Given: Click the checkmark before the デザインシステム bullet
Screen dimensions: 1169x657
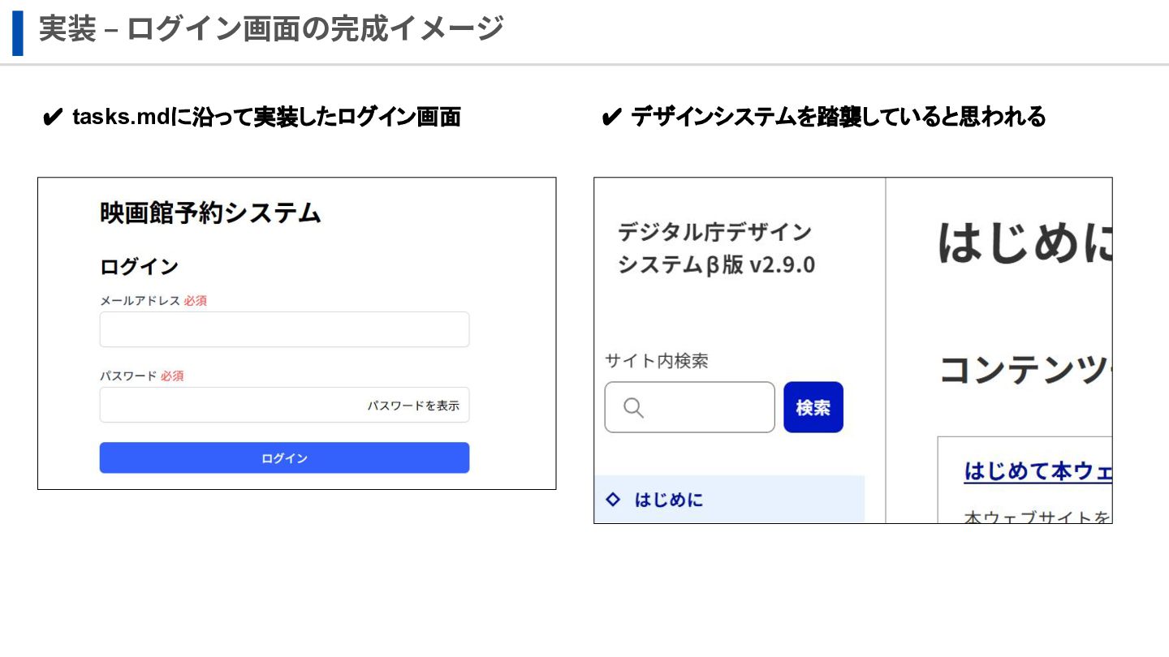Looking at the screenshot, I should coord(611,118).
